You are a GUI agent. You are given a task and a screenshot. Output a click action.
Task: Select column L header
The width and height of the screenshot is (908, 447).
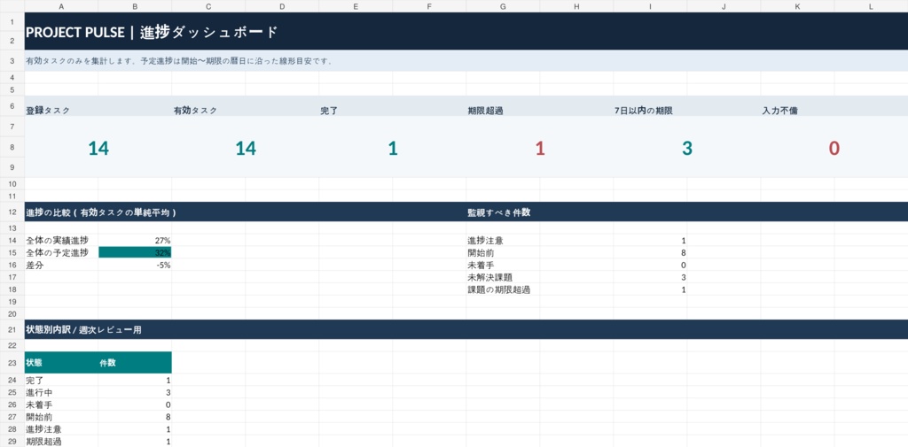point(871,6)
